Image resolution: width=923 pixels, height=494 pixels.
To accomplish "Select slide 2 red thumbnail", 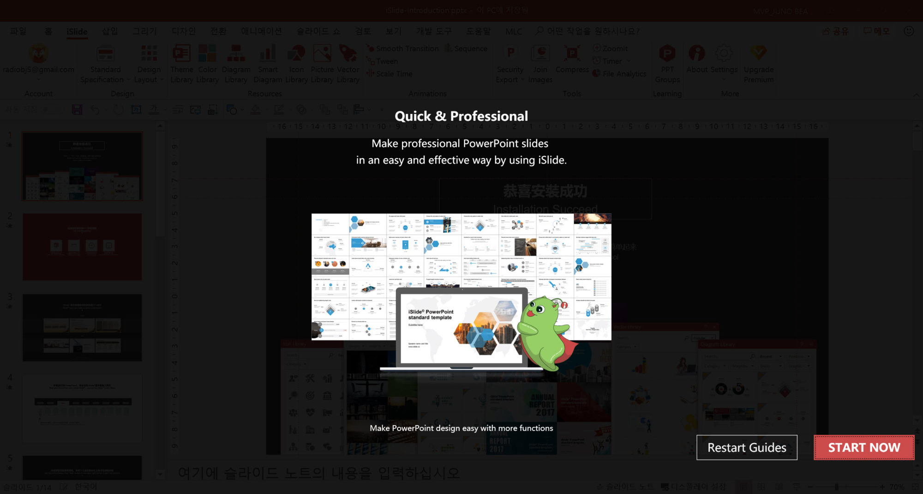I will click(x=83, y=247).
